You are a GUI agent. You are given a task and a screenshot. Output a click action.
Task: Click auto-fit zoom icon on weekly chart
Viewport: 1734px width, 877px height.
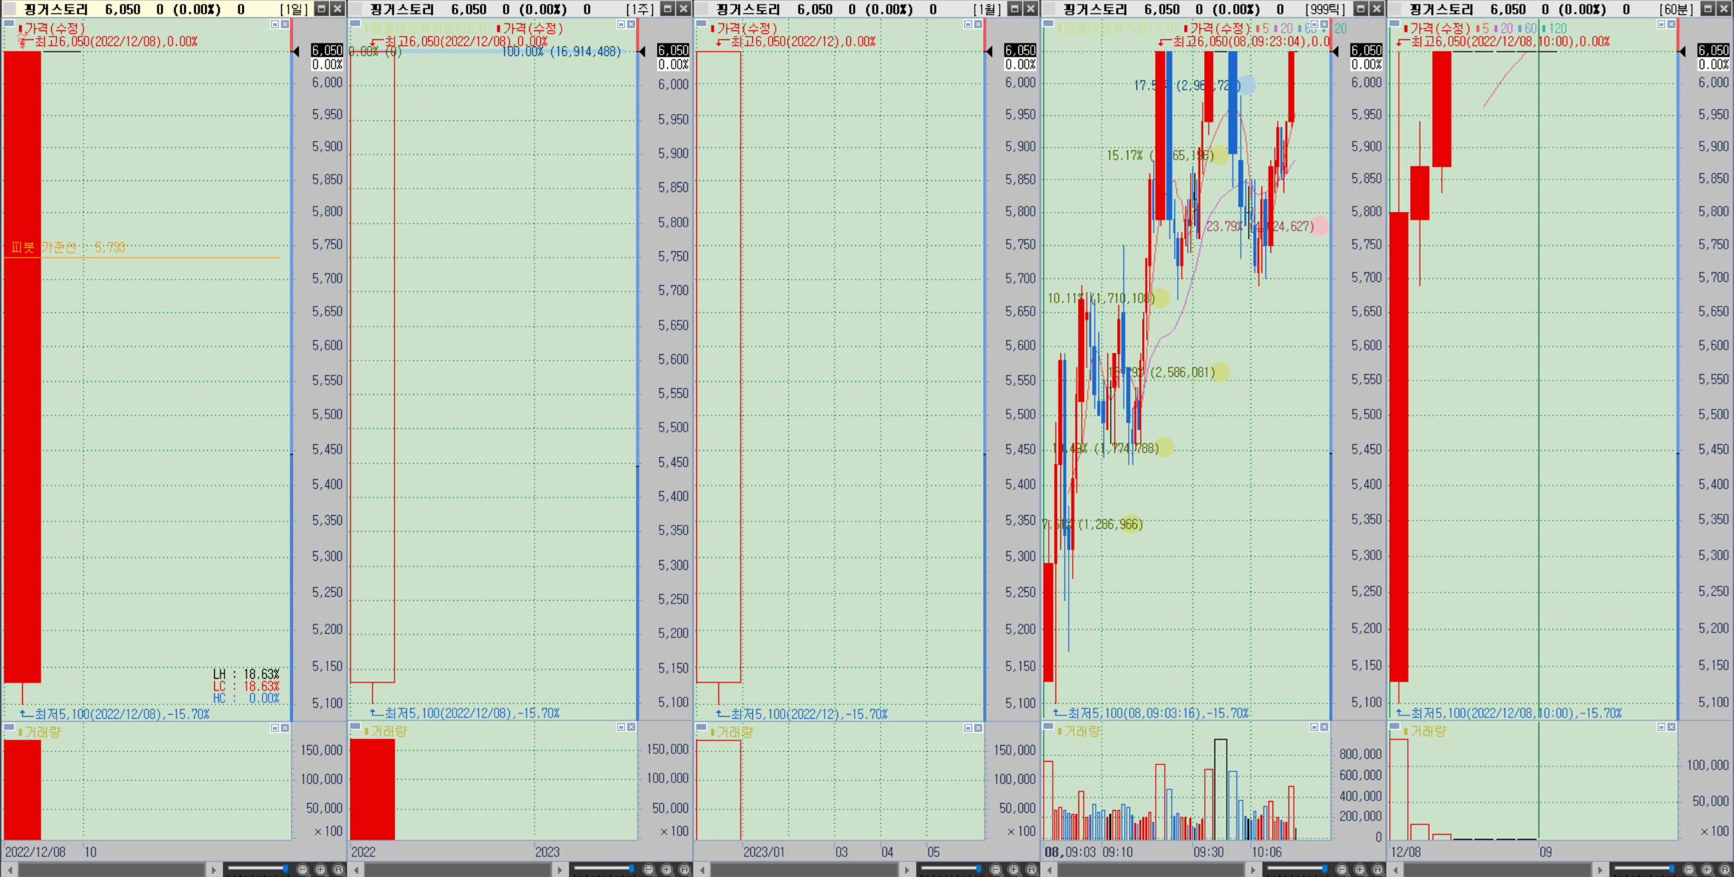(x=685, y=869)
